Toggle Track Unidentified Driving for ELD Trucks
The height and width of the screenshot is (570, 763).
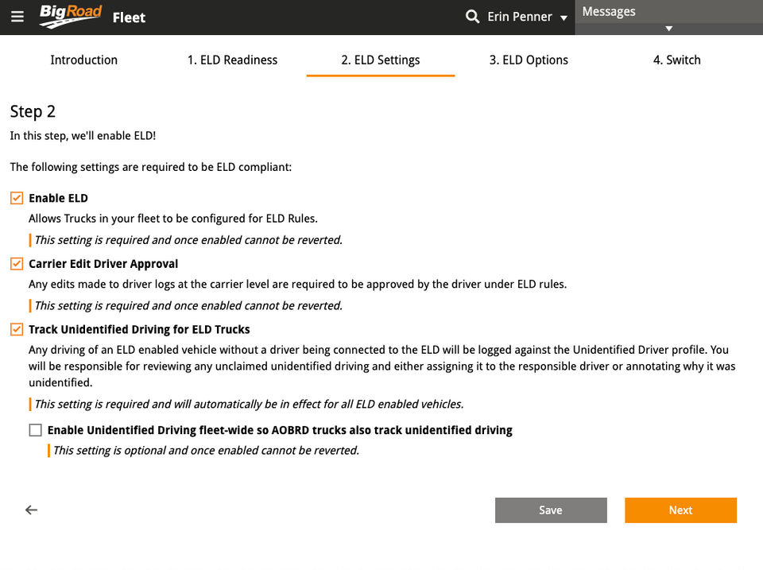point(17,329)
